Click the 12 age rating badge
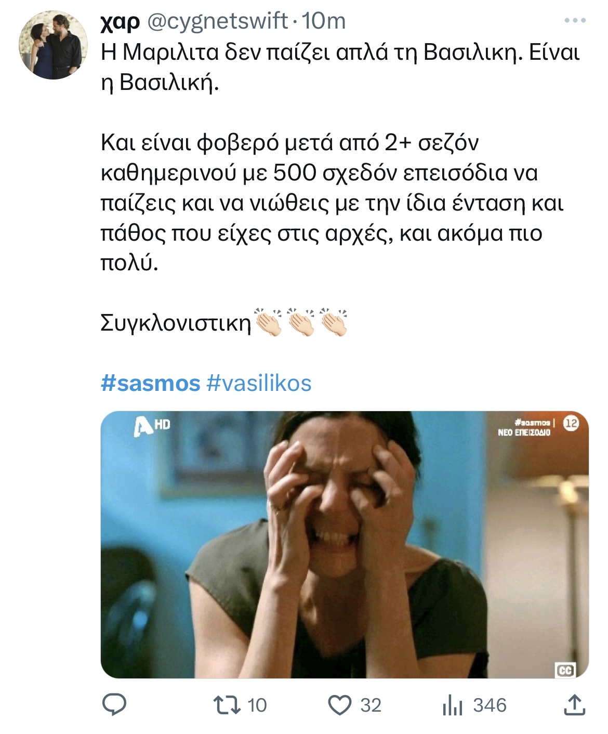Screen dimensions: 608x734 (571, 424)
